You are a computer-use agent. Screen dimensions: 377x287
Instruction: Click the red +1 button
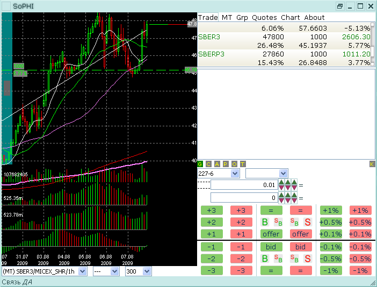point(241,234)
